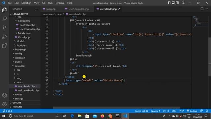
Task: Open the terminal app on taskbar
Action: coord(117,116)
